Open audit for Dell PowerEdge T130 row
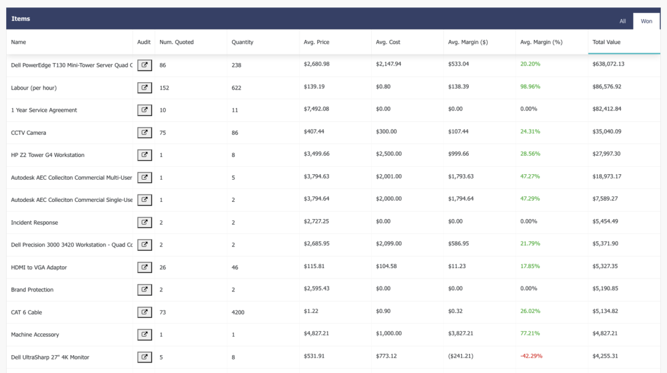The image size is (667, 373). point(145,65)
